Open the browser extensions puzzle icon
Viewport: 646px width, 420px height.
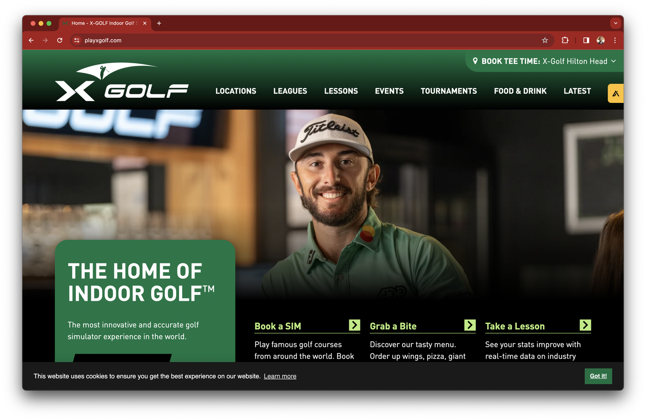(565, 40)
